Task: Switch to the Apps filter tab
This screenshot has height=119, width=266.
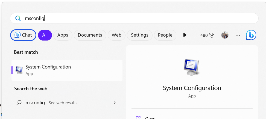Action: point(63,35)
